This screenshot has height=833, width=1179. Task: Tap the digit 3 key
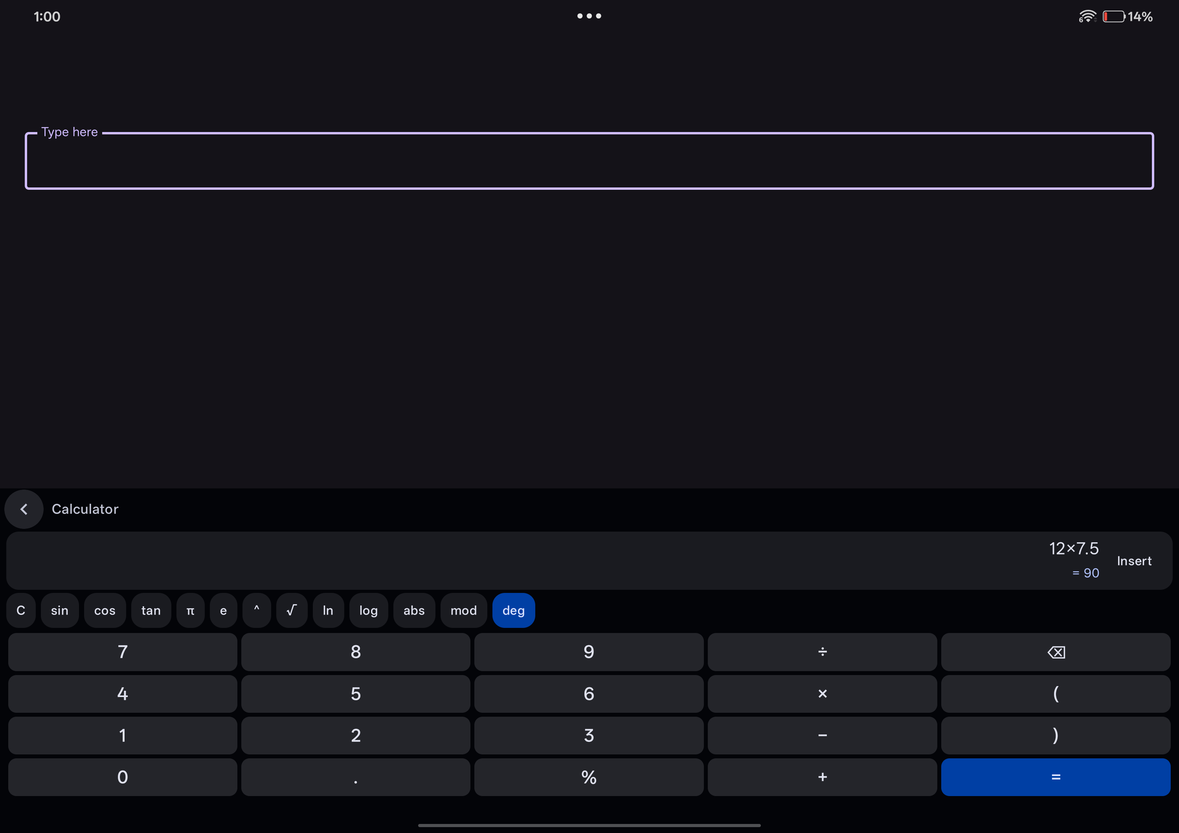pyautogui.click(x=588, y=736)
